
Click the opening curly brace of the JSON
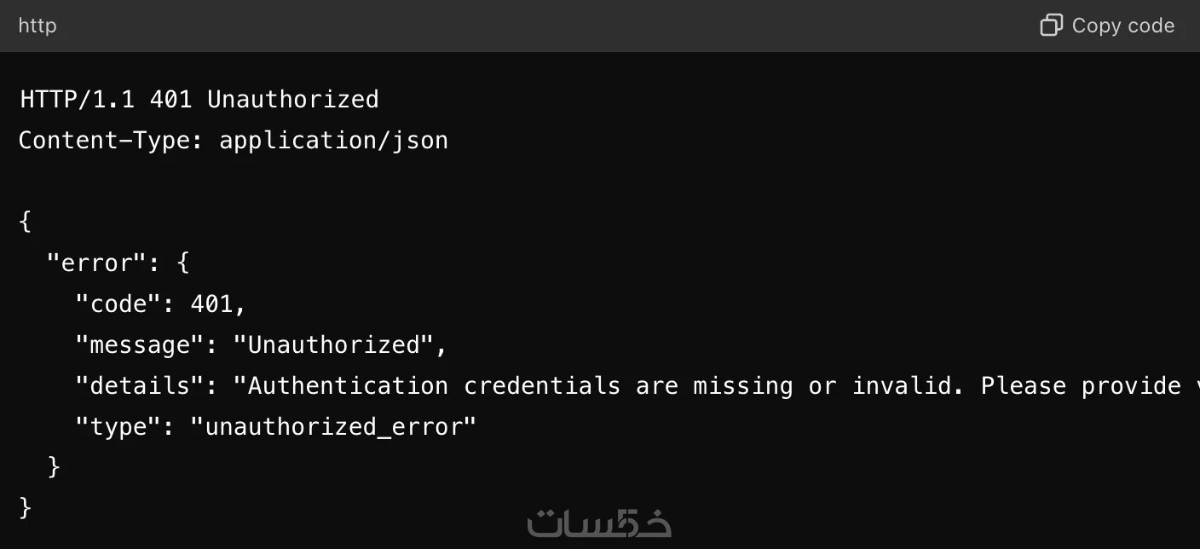tap(26, 222)
